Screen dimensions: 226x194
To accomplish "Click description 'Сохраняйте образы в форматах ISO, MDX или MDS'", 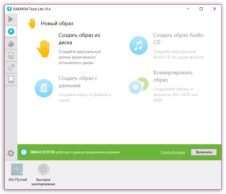I will pyautogui.click(x=176, y=95).
